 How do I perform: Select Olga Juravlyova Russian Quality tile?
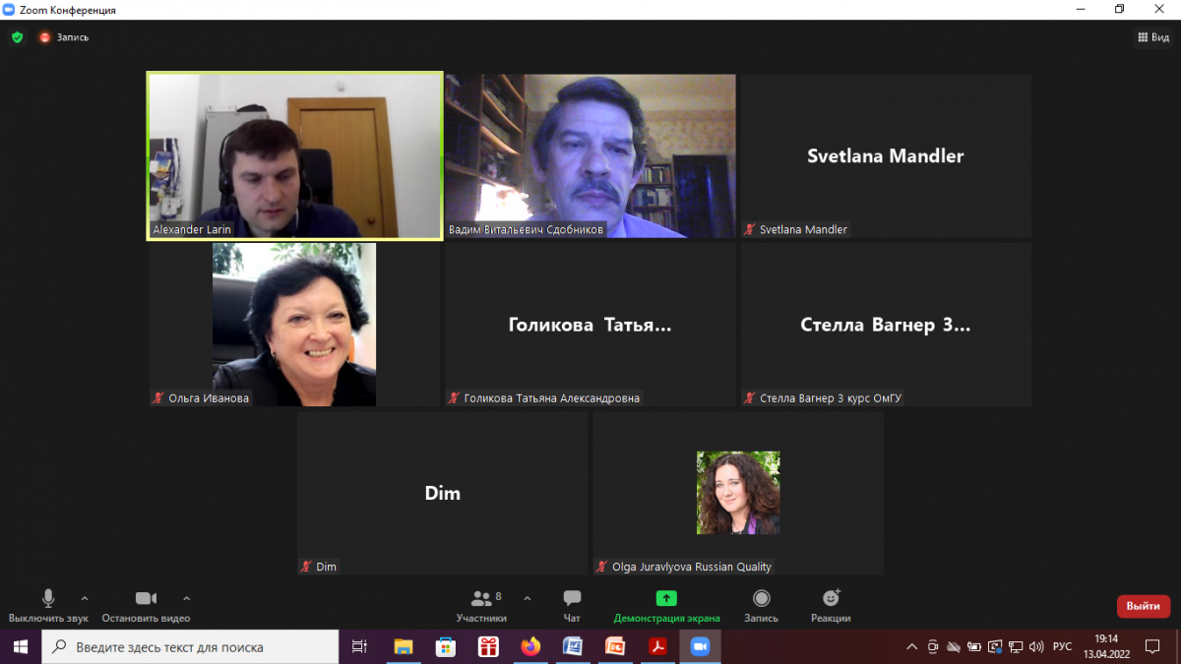click(738, 493)
